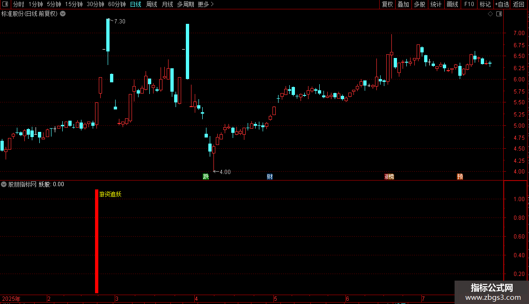
Task: Click the 标记 mark button
Action: [485, 4]
